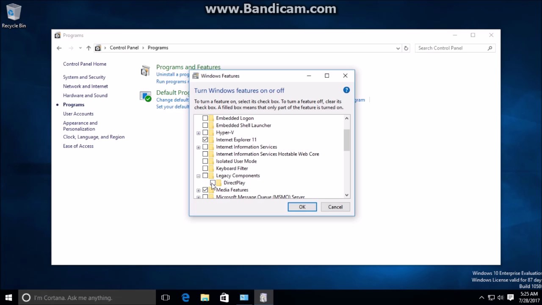Open the Recycle Bin desktop icon
542x305 pixels.
[14, 16]
